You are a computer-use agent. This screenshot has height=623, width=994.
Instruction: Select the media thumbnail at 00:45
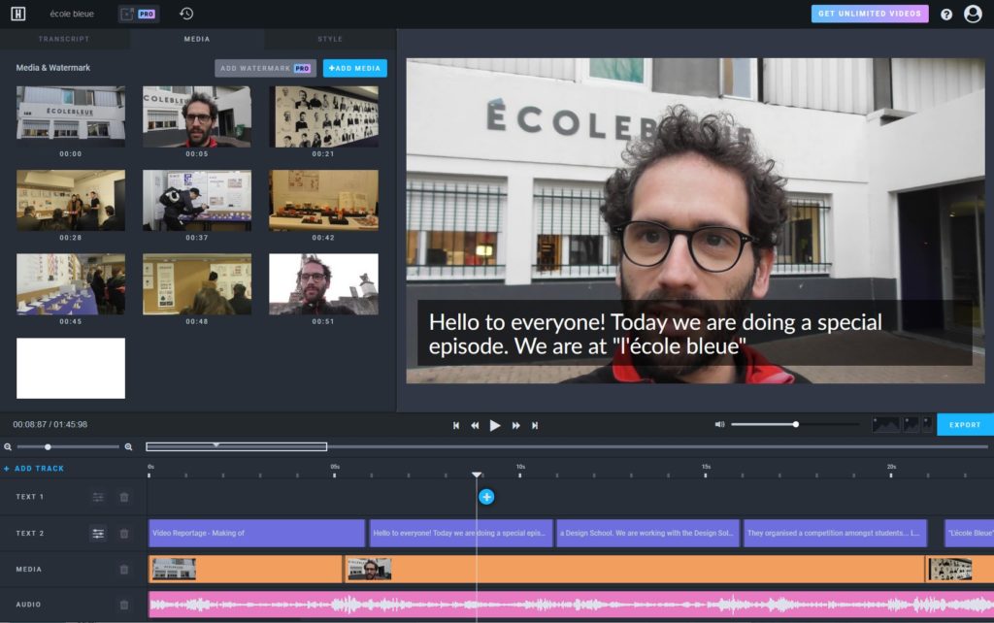pyautogui.click(x=70, y=284)
